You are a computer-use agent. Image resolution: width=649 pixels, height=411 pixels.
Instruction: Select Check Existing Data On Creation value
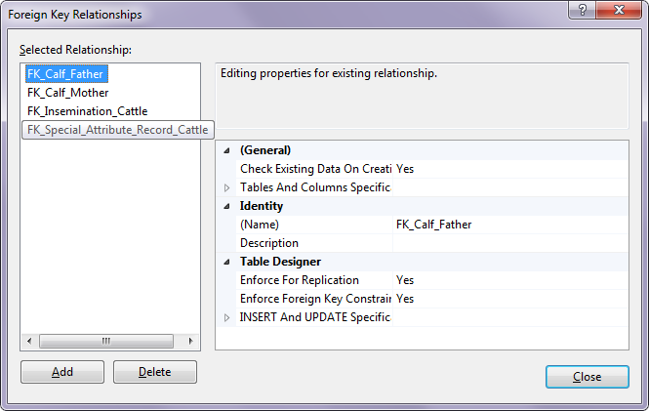pos(509,169)
